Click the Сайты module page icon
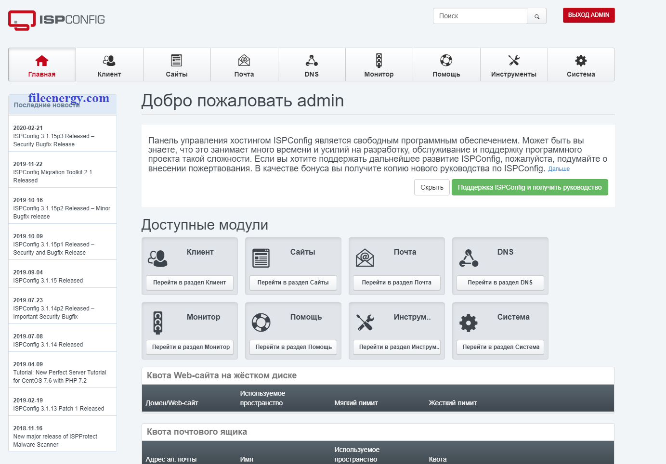The height and width of the screenshot is (464, 666). [x=261, y=258]
